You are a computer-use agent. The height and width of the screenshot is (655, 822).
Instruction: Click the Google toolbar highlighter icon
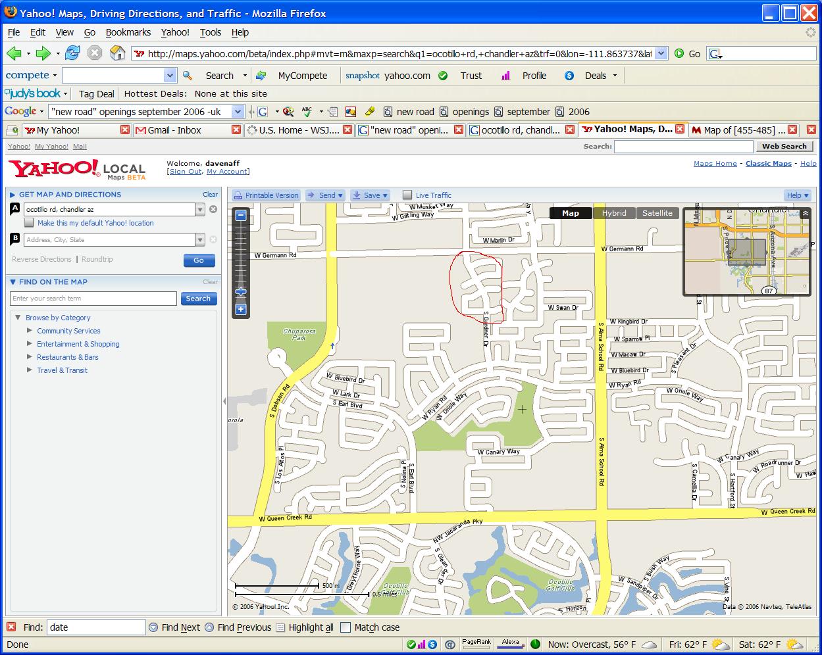click(369, 112)
